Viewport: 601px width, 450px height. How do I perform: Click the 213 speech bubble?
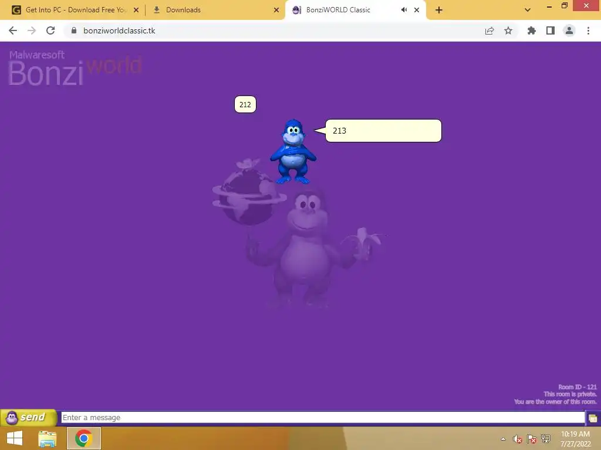pos(383,131)
